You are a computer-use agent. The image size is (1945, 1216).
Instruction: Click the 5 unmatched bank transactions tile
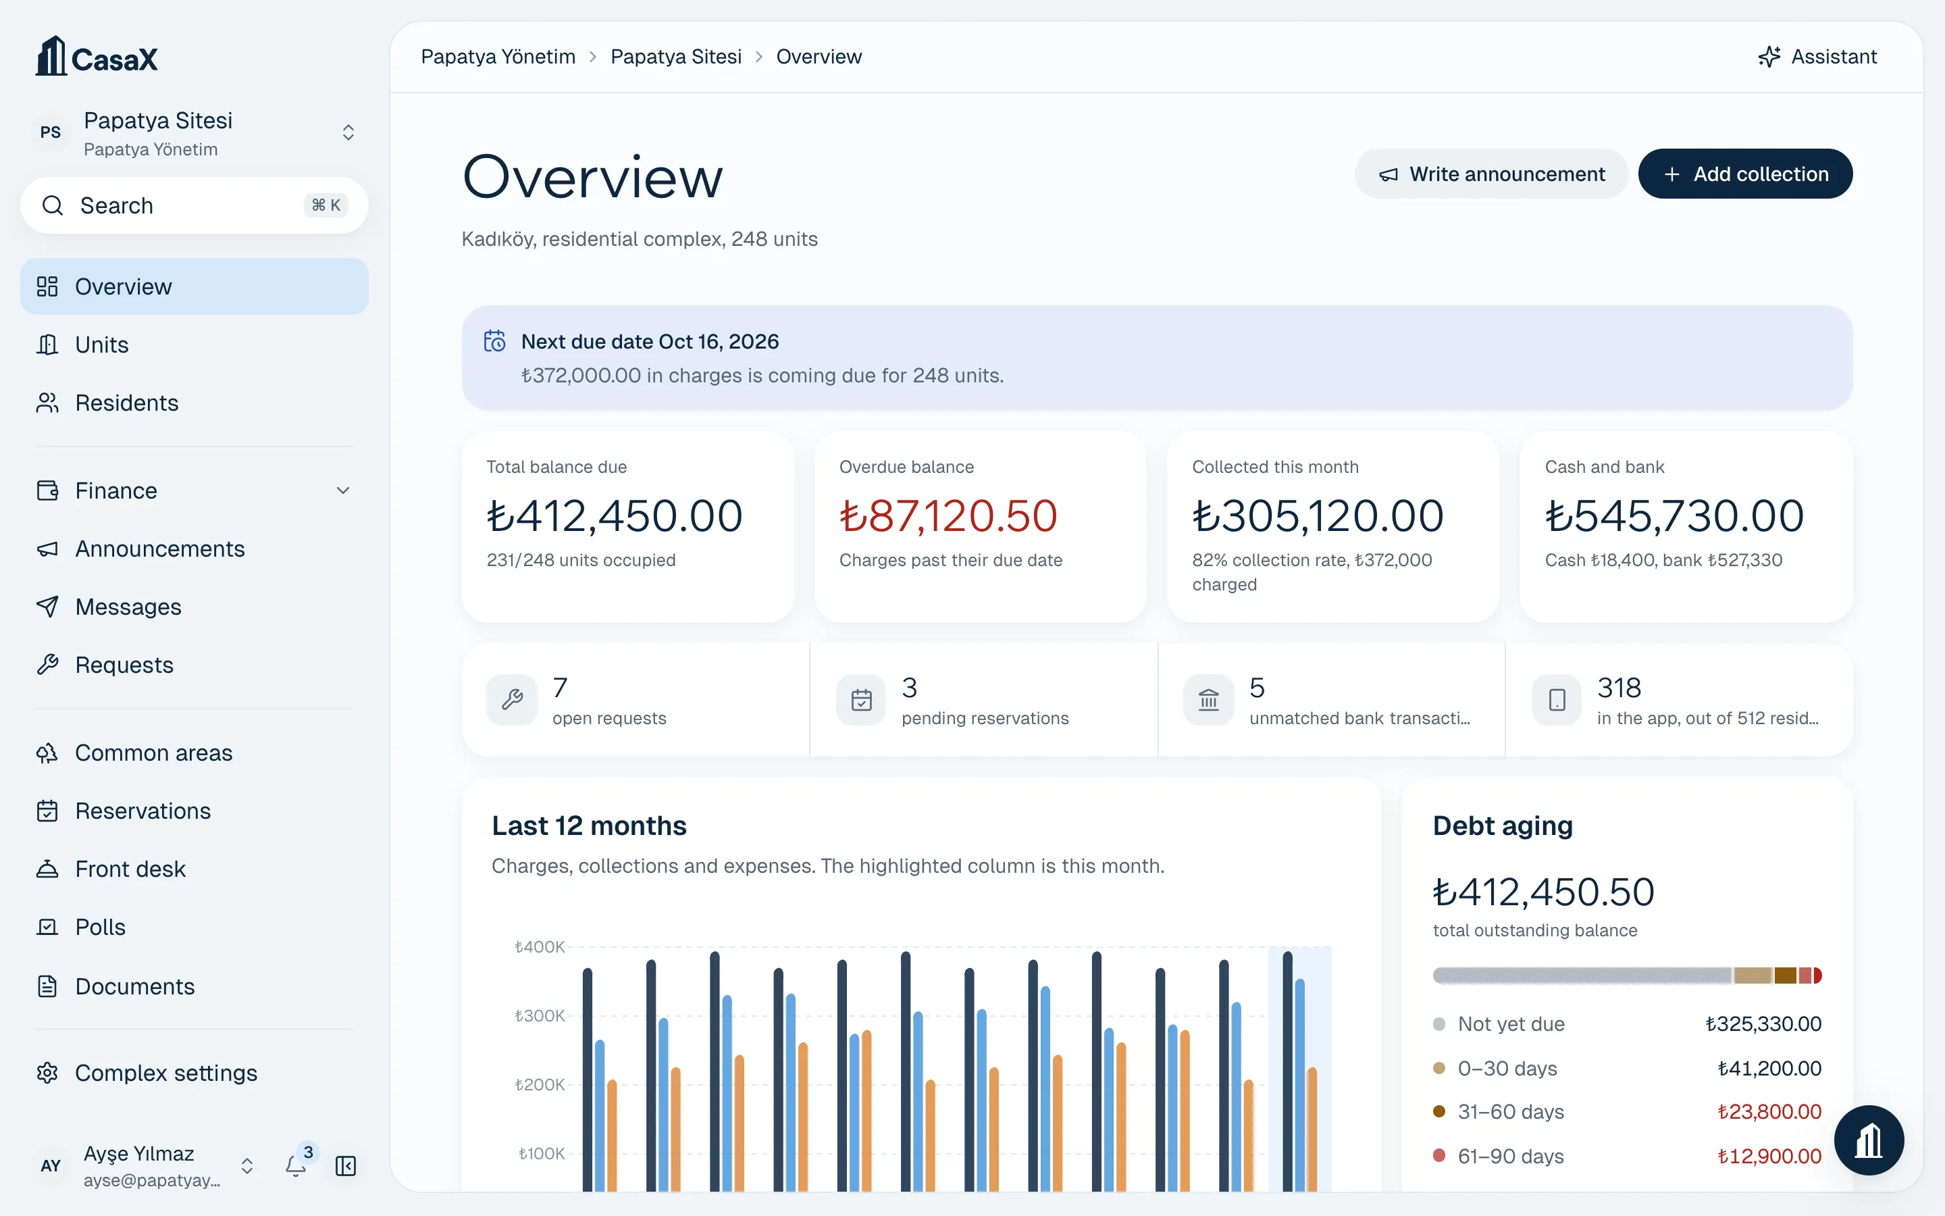[x=1332, y=700]
